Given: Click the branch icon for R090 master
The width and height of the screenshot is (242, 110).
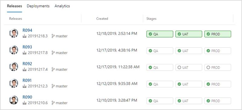Looking at the screenshot, I should pyautogui.click(x=53, y=103).
